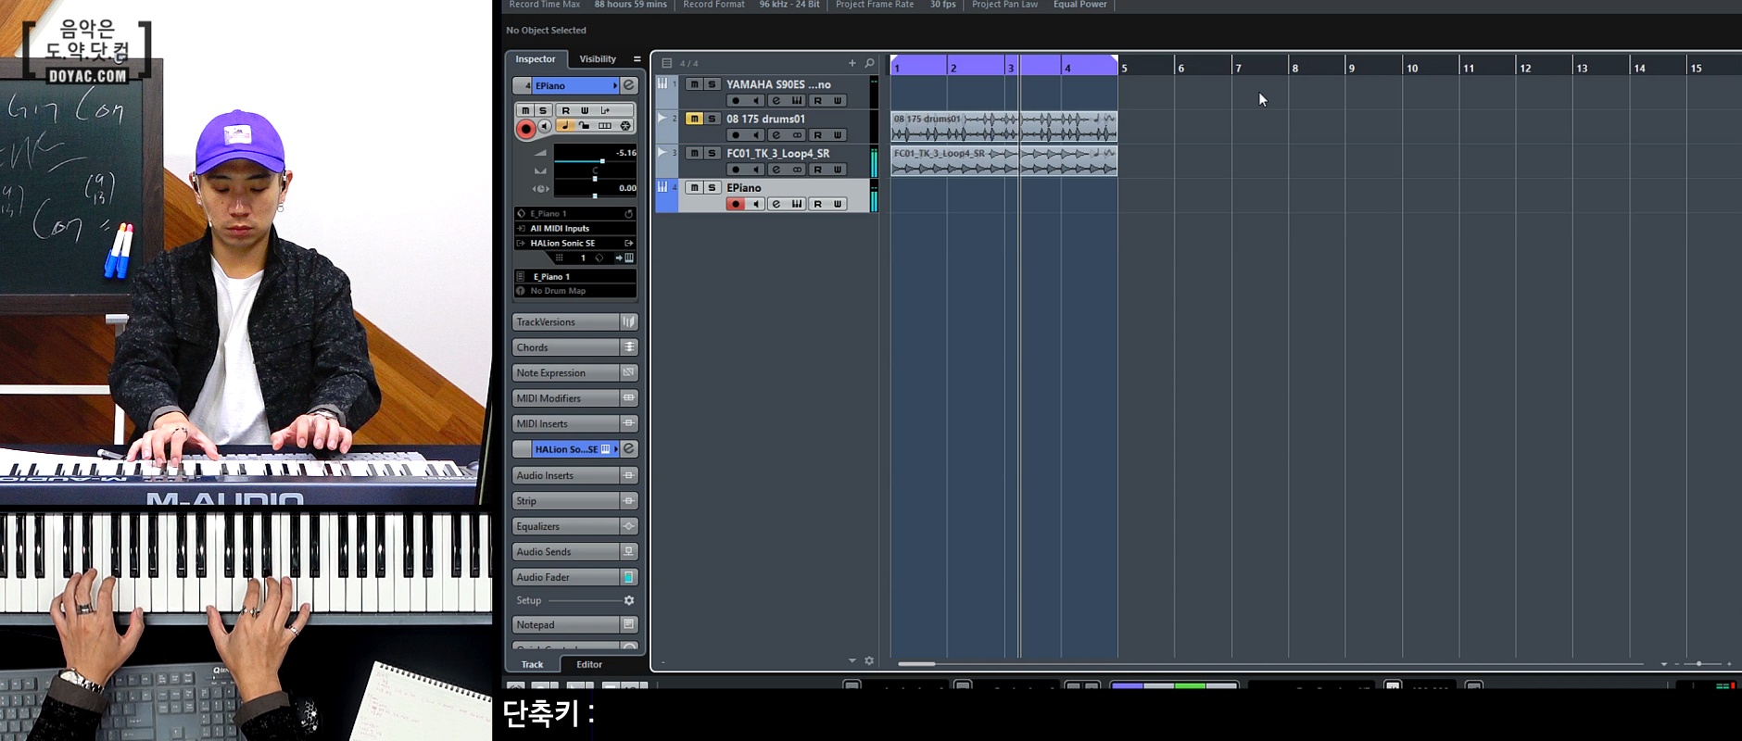Solo the FC01_TK_3_Loop4_SR track

712,153
